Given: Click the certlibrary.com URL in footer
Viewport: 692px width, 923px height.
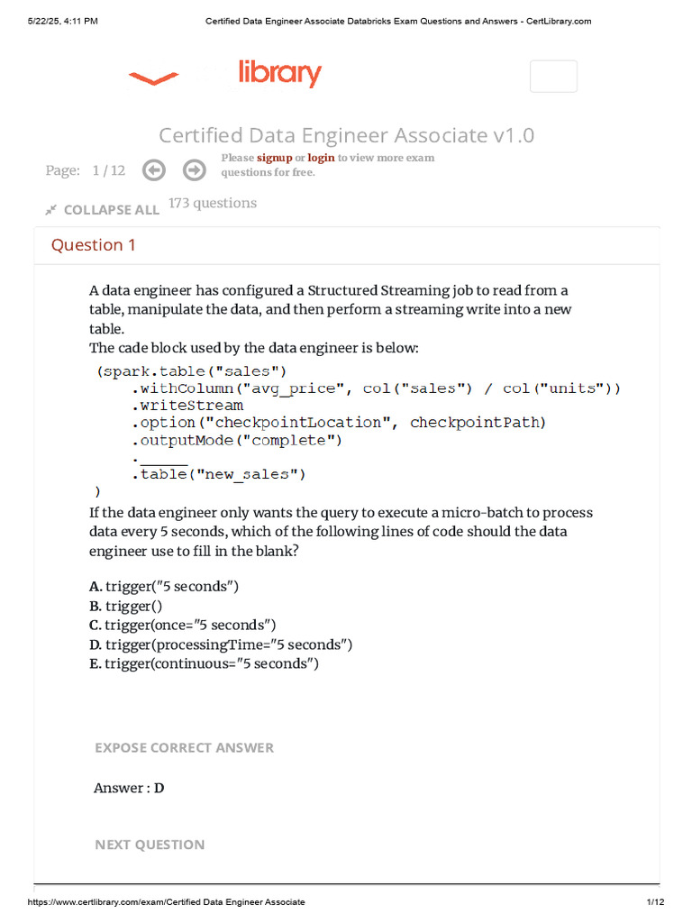Looking at the screenshot, I should coord(166,902).
